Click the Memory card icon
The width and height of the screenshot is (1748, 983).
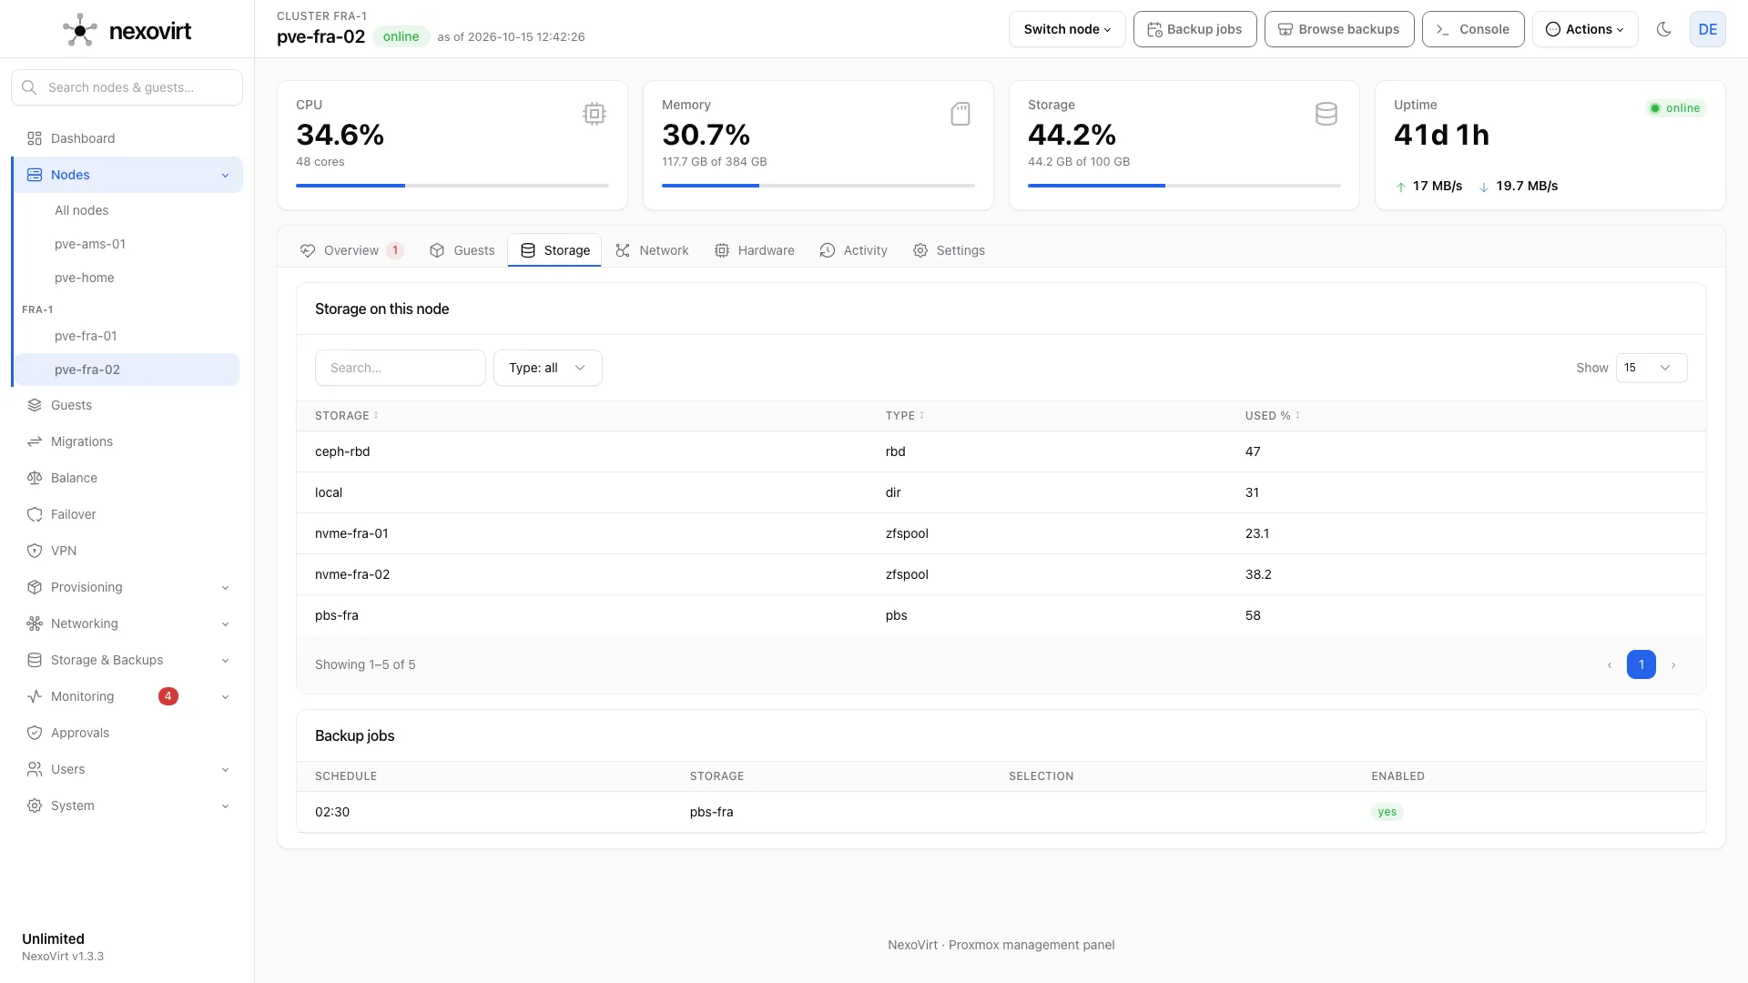[x=960, y=114]
